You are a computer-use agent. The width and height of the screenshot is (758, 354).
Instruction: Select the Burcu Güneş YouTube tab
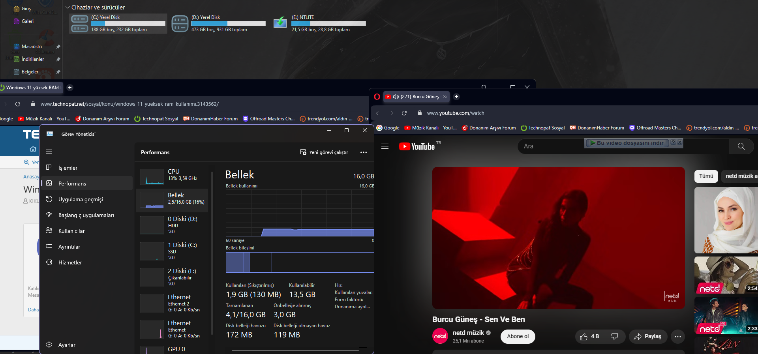tap(416, 97)
